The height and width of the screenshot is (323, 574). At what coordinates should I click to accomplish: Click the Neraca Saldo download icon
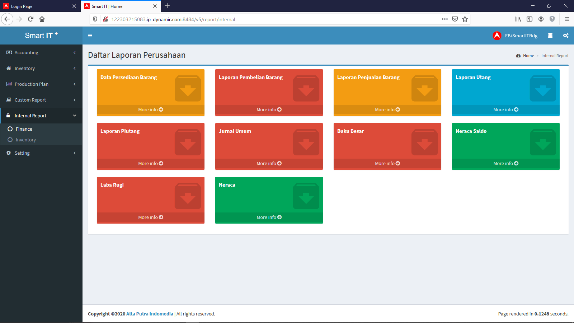tap(543, 142)
